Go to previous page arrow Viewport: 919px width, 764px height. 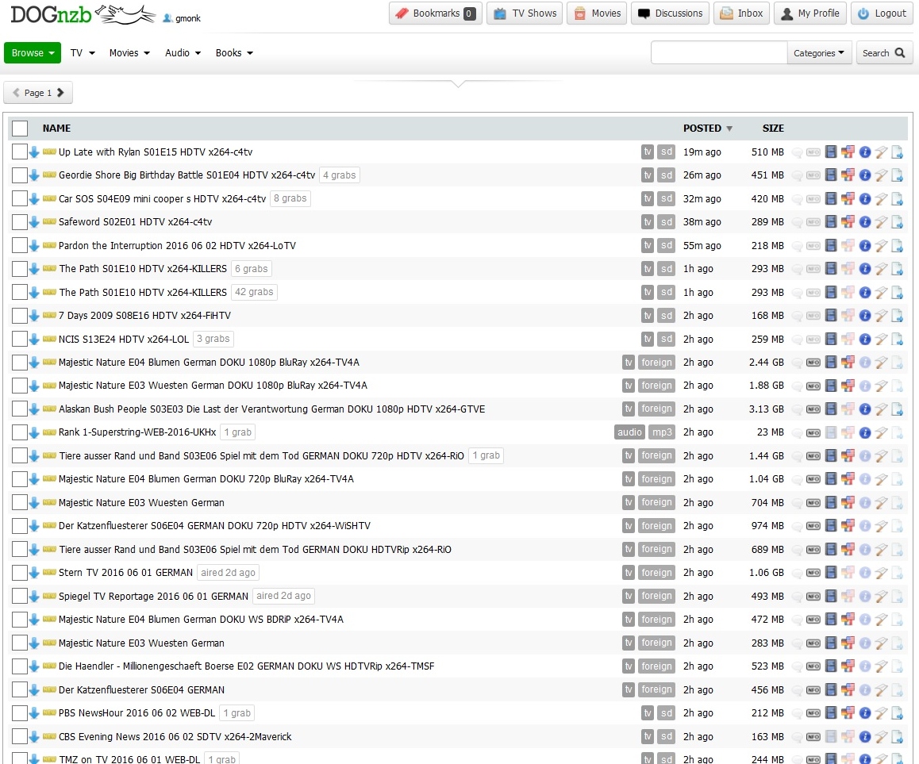pyautogui.click(x=16, y=93)
